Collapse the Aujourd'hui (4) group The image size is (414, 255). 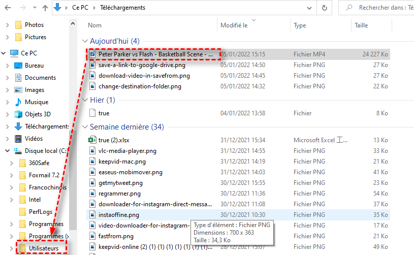point(85,41)
